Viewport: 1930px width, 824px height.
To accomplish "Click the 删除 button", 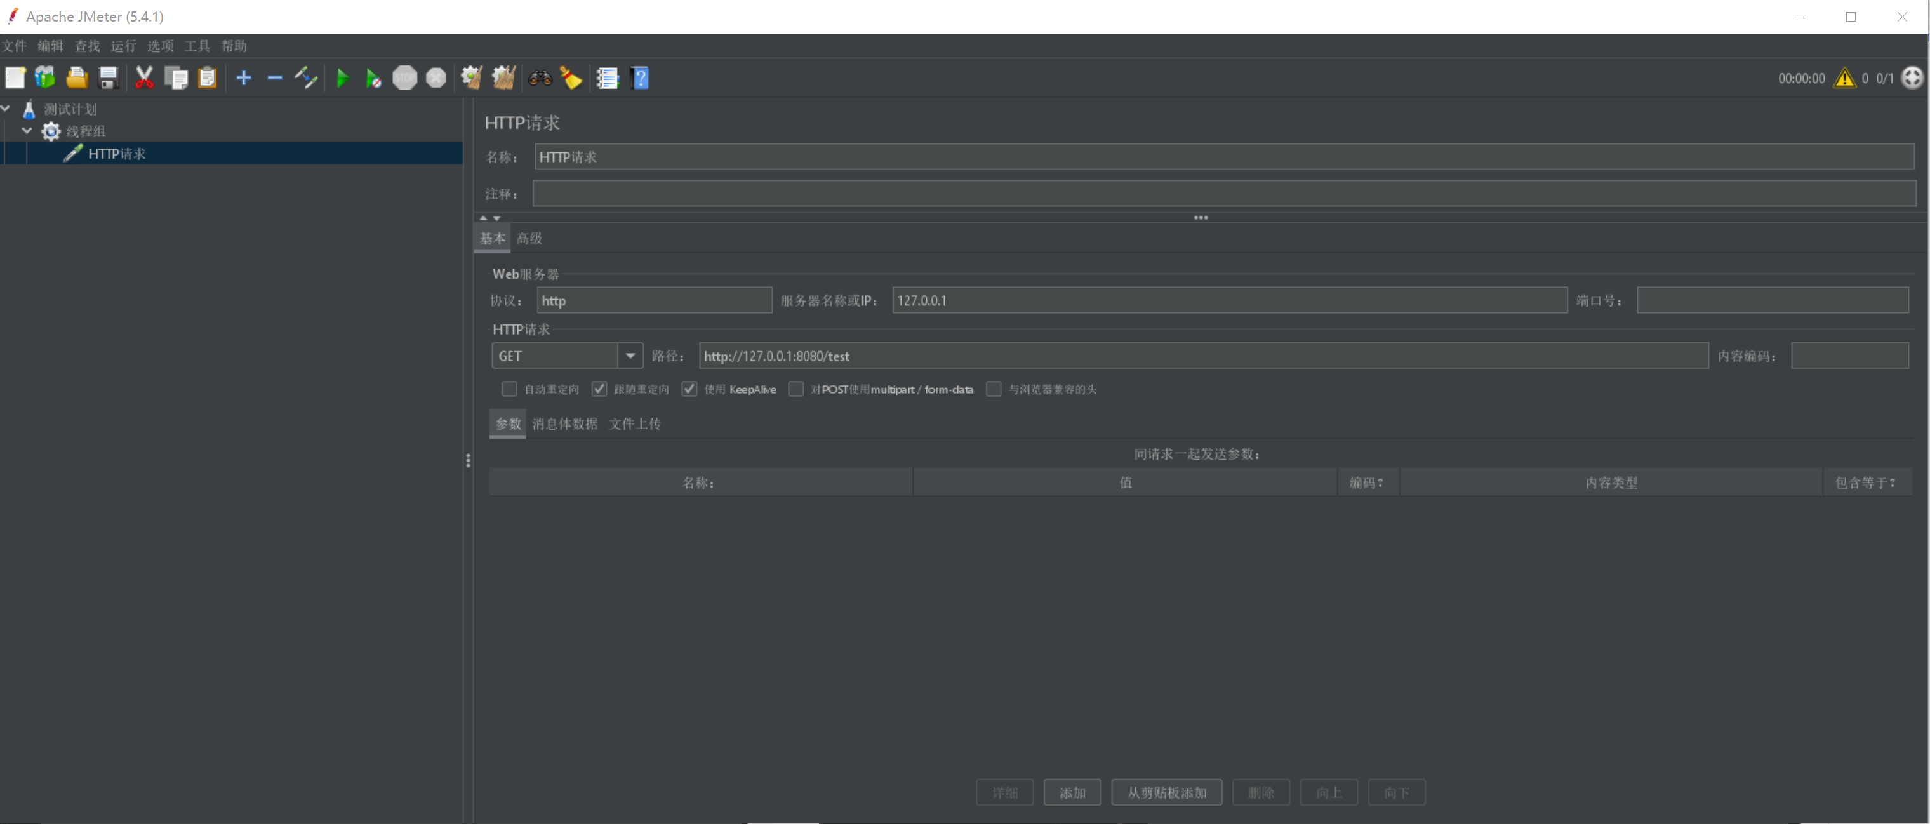I will pos(1261,792).
